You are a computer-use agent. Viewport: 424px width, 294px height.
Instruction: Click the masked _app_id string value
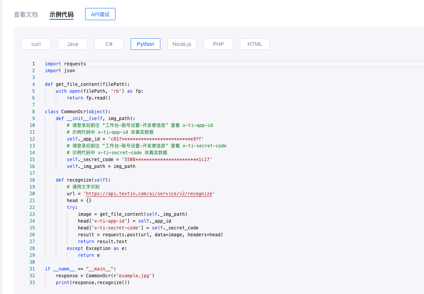pos(156,139)
